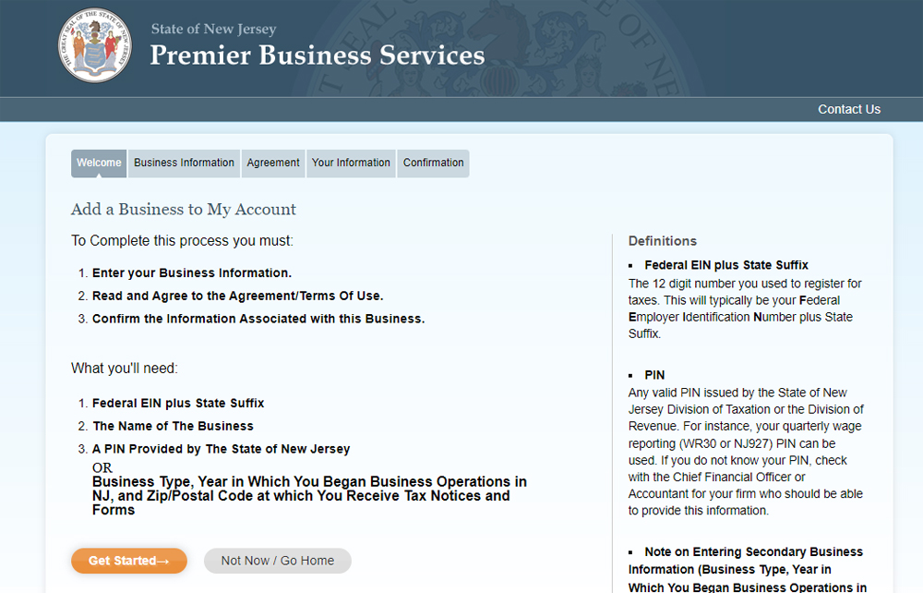Click the Get Started button

129,561
